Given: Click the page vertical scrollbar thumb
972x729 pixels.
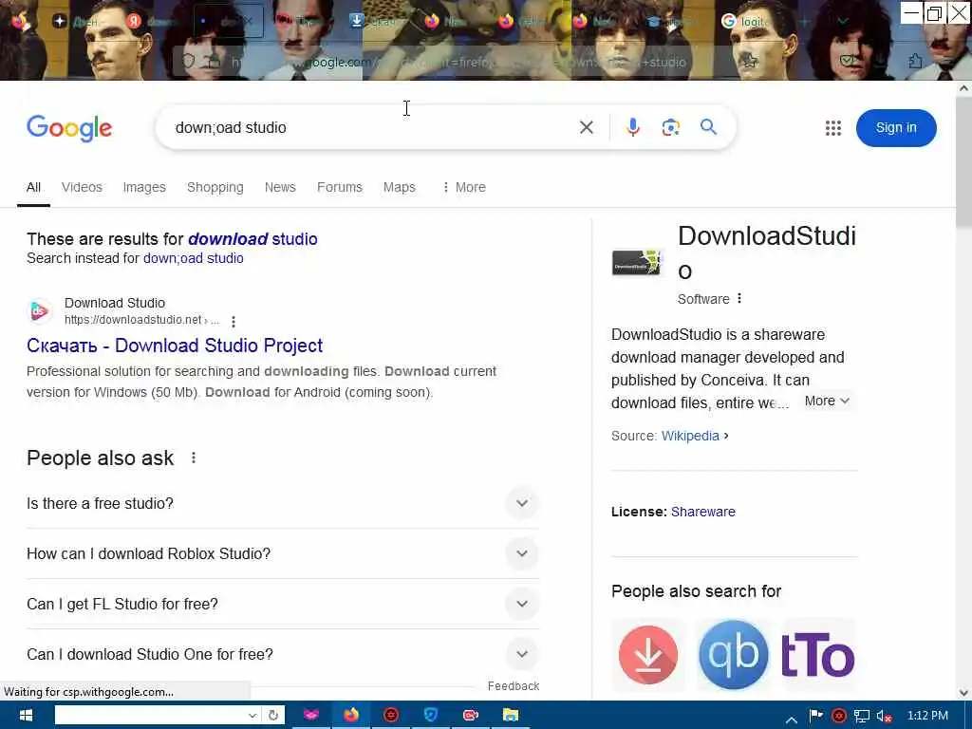Looking at the screenshot, I should pos(963,161).
